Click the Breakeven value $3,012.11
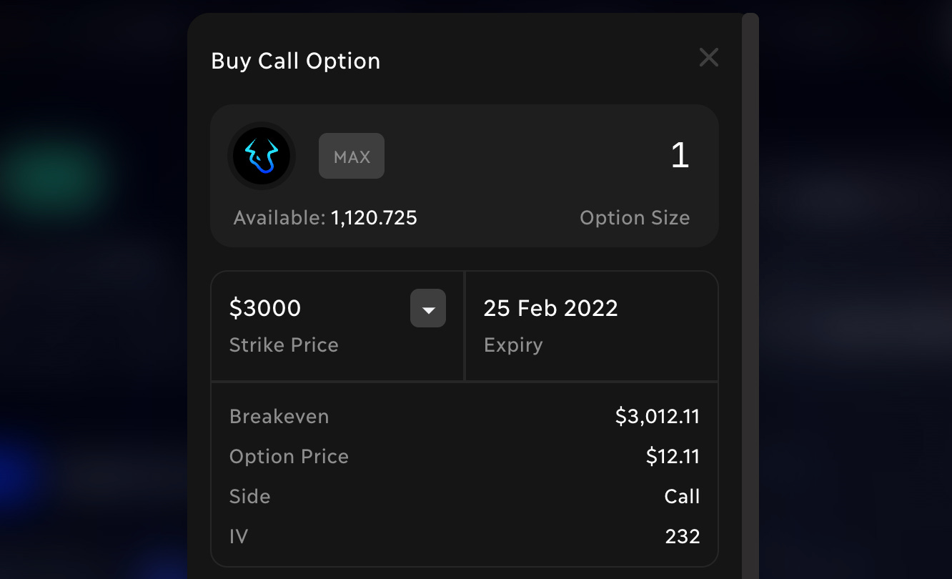 coord(658,417)
